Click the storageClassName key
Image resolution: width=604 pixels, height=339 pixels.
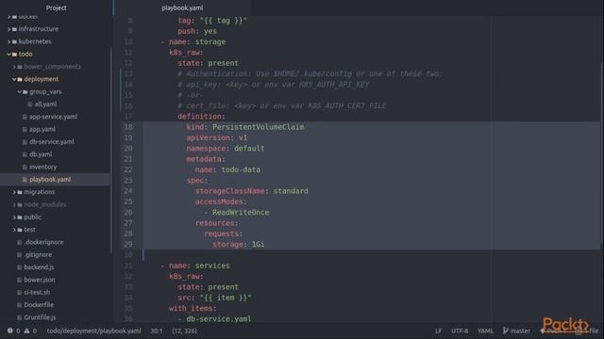(230, 191)
